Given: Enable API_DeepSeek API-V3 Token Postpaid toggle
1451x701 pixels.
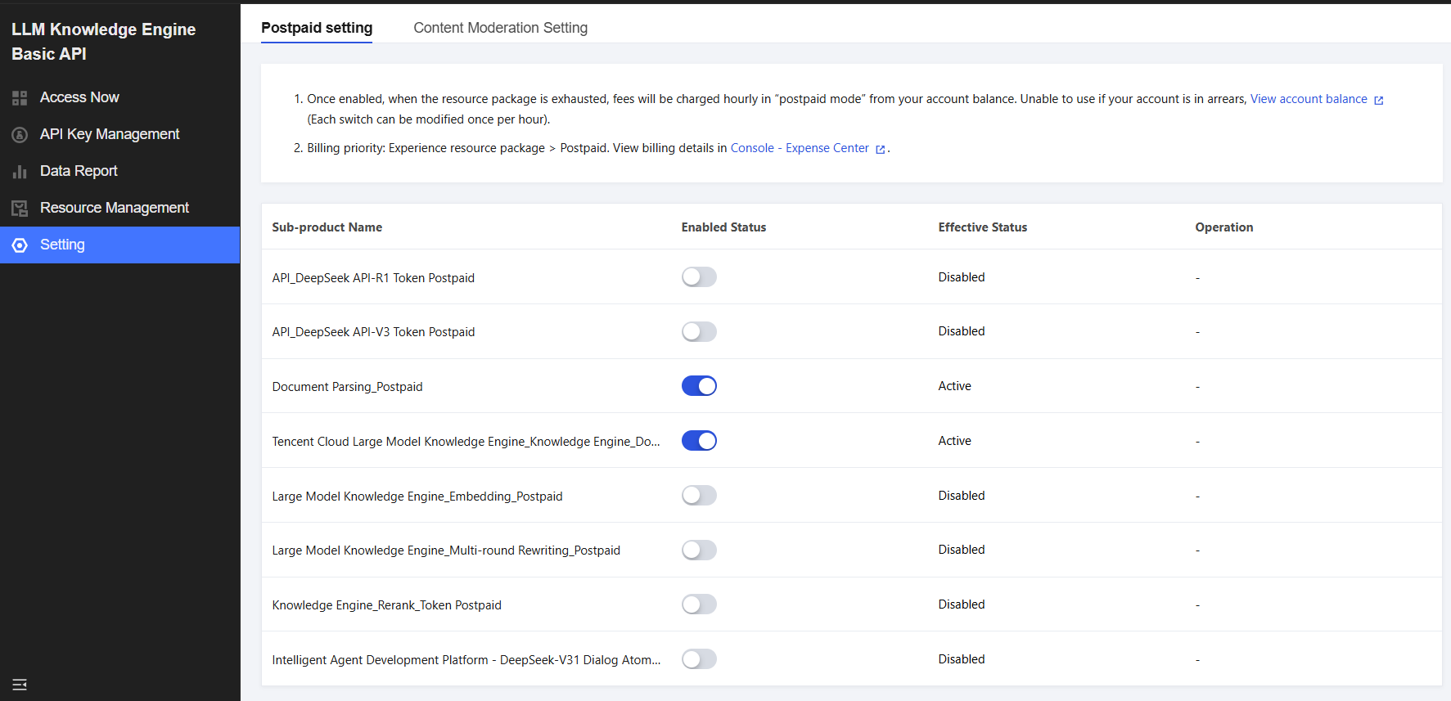Looking at the screenshot, I should tap(699, 331).
